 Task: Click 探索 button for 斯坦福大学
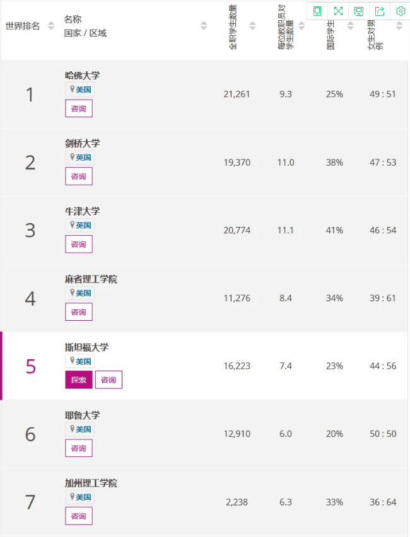pyautogui.click(x=78, y=380)
